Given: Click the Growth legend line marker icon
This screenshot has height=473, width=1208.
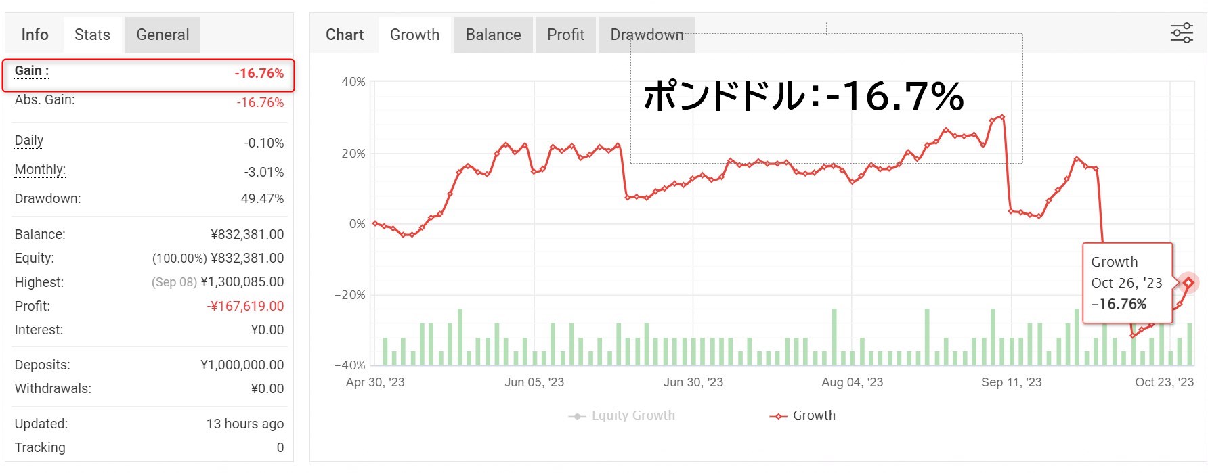Looking at the screenshot, I should coord(778,416).
